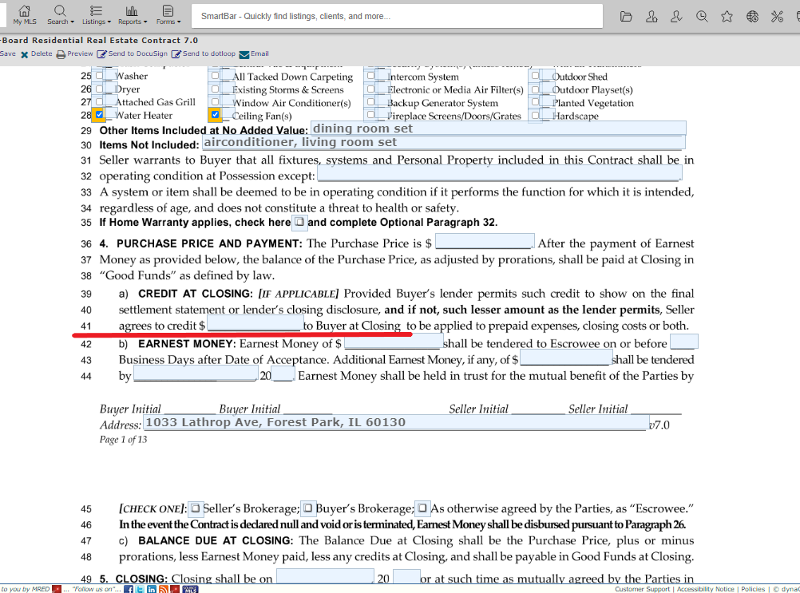The height and width of the screenshot is (593, 800).
Task: Click the Purchase Price input field
Action: coord(485,243)
